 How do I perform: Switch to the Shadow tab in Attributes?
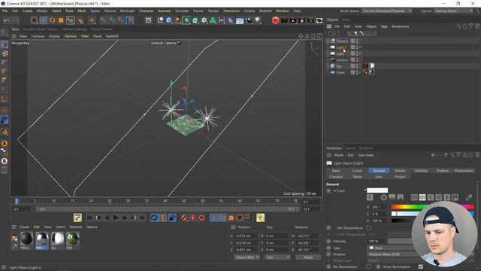(443, 171)
